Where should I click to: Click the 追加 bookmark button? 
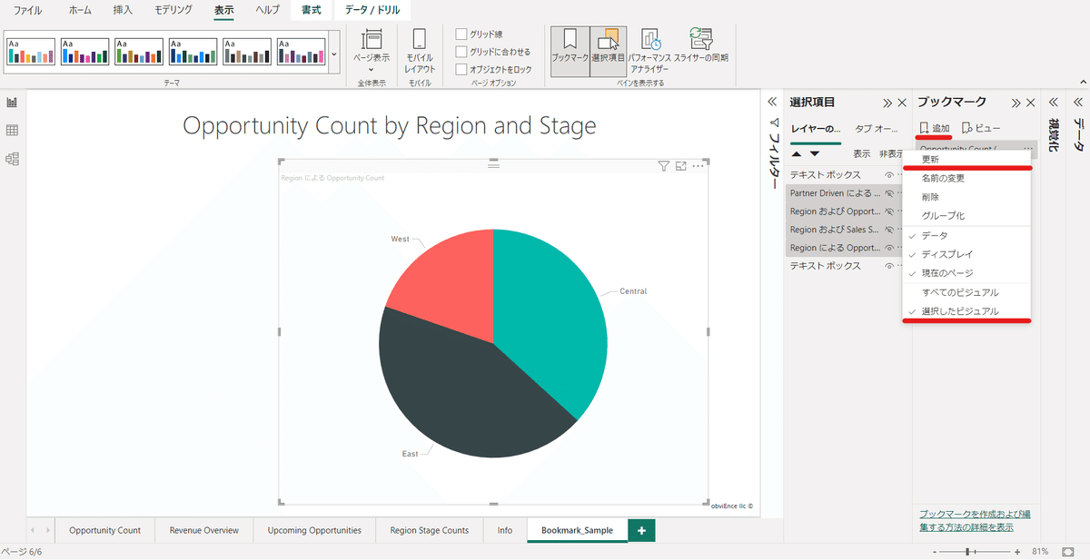[x=935, y=128]
